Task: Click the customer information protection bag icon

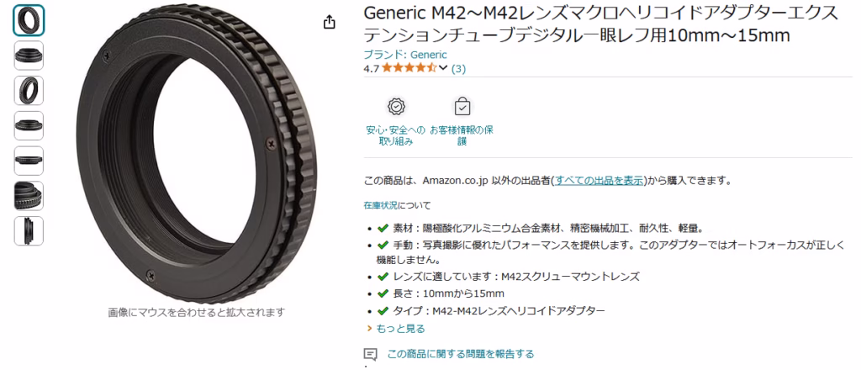Action: tap(462, 107)
